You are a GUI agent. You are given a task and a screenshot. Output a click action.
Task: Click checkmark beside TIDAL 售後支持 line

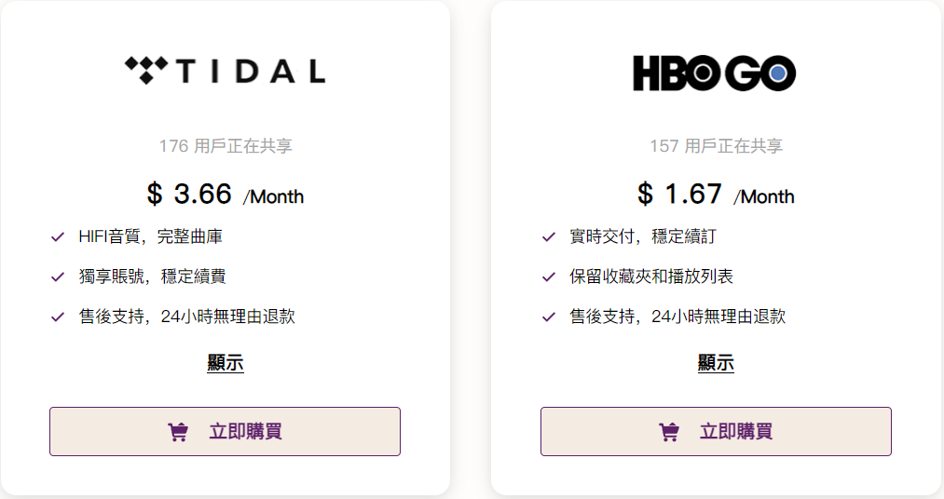click(x=58, y=317)
